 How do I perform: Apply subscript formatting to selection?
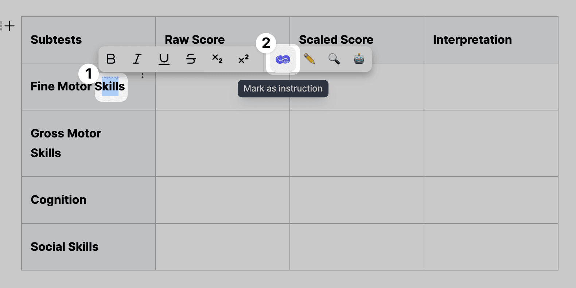point(217,59)
